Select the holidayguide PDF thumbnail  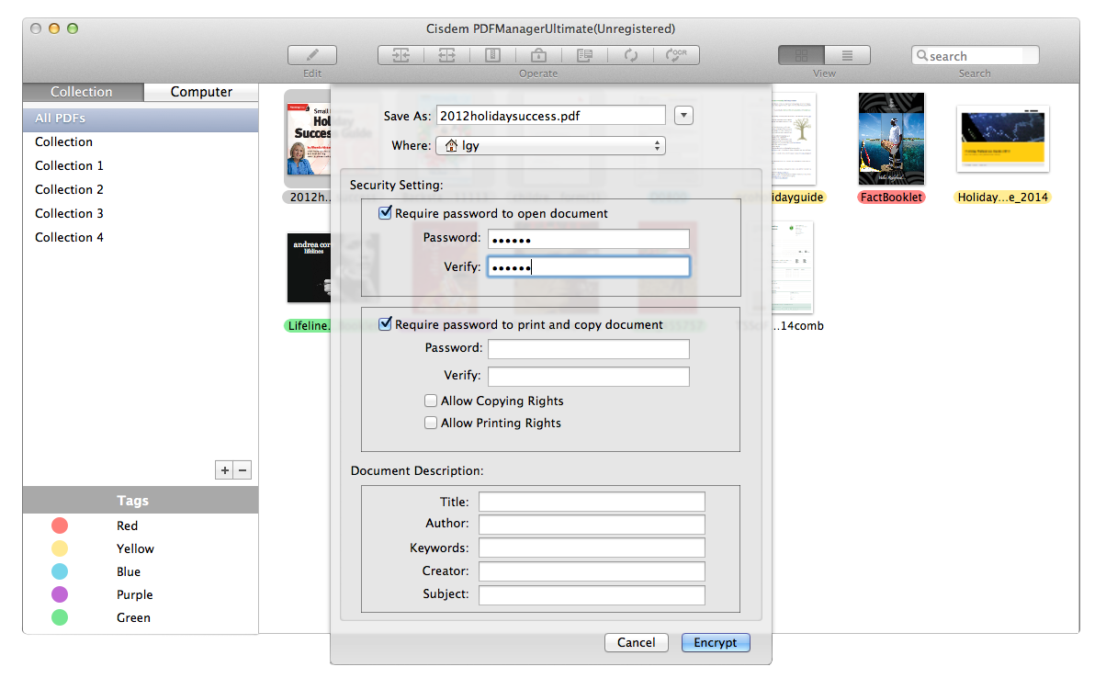(794, 139)
